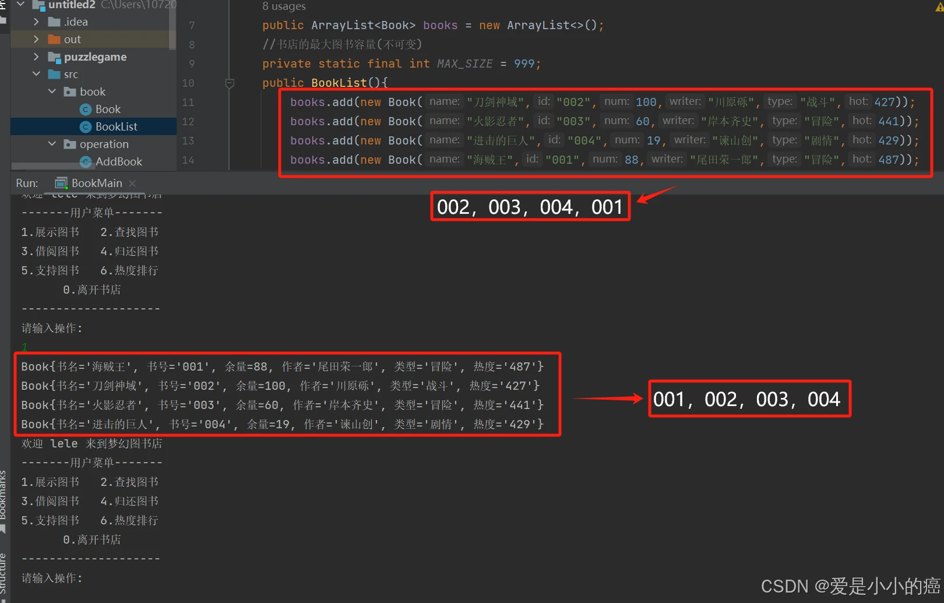This screenshot has height=603, width=944.
Task: Click line number 11 in gutter
Action: (188, 103)
